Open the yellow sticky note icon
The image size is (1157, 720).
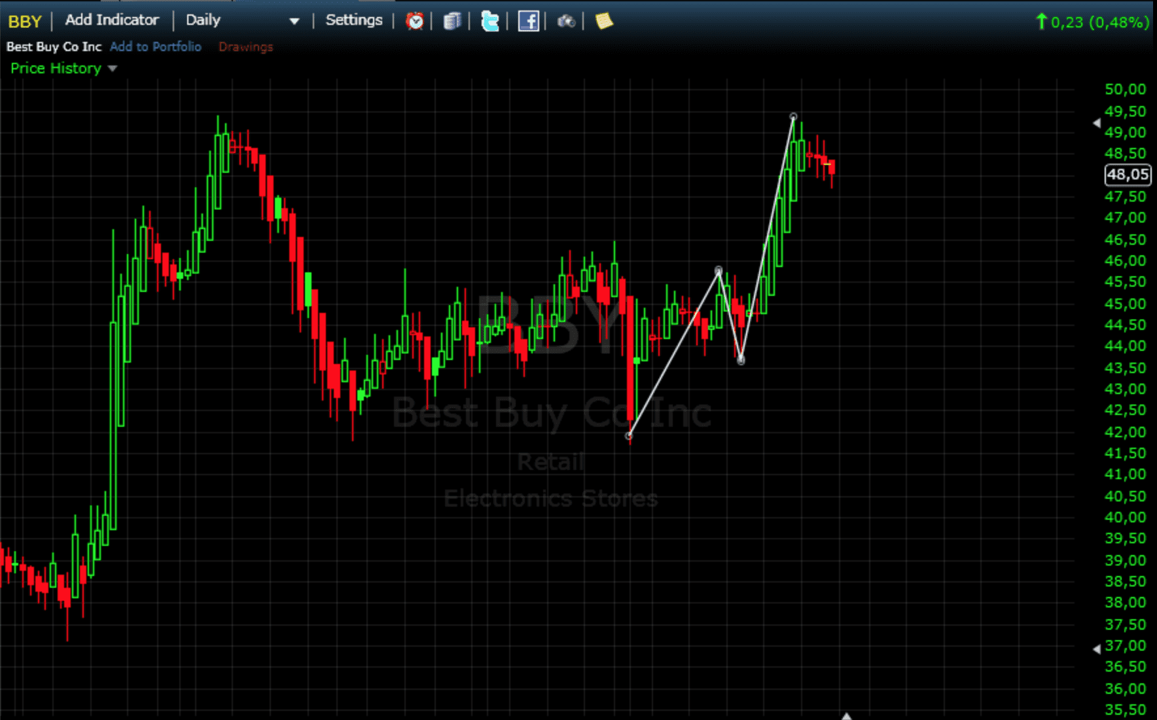tap(604, 21)
